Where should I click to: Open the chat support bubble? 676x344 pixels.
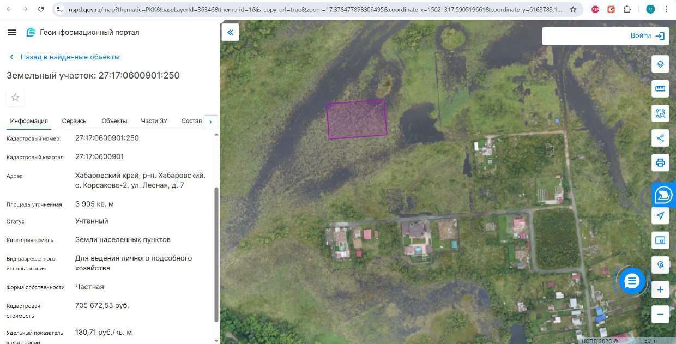[x=632, y=281]
